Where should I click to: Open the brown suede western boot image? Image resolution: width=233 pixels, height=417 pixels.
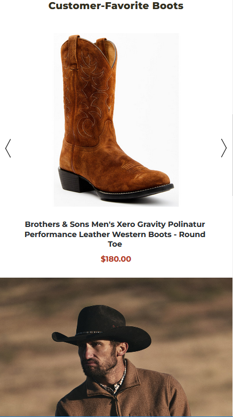coord(116,120)
